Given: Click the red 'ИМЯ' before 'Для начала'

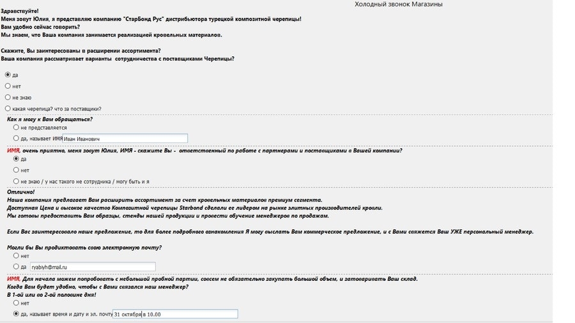Looking at the screenshot, I should (13, 279).
